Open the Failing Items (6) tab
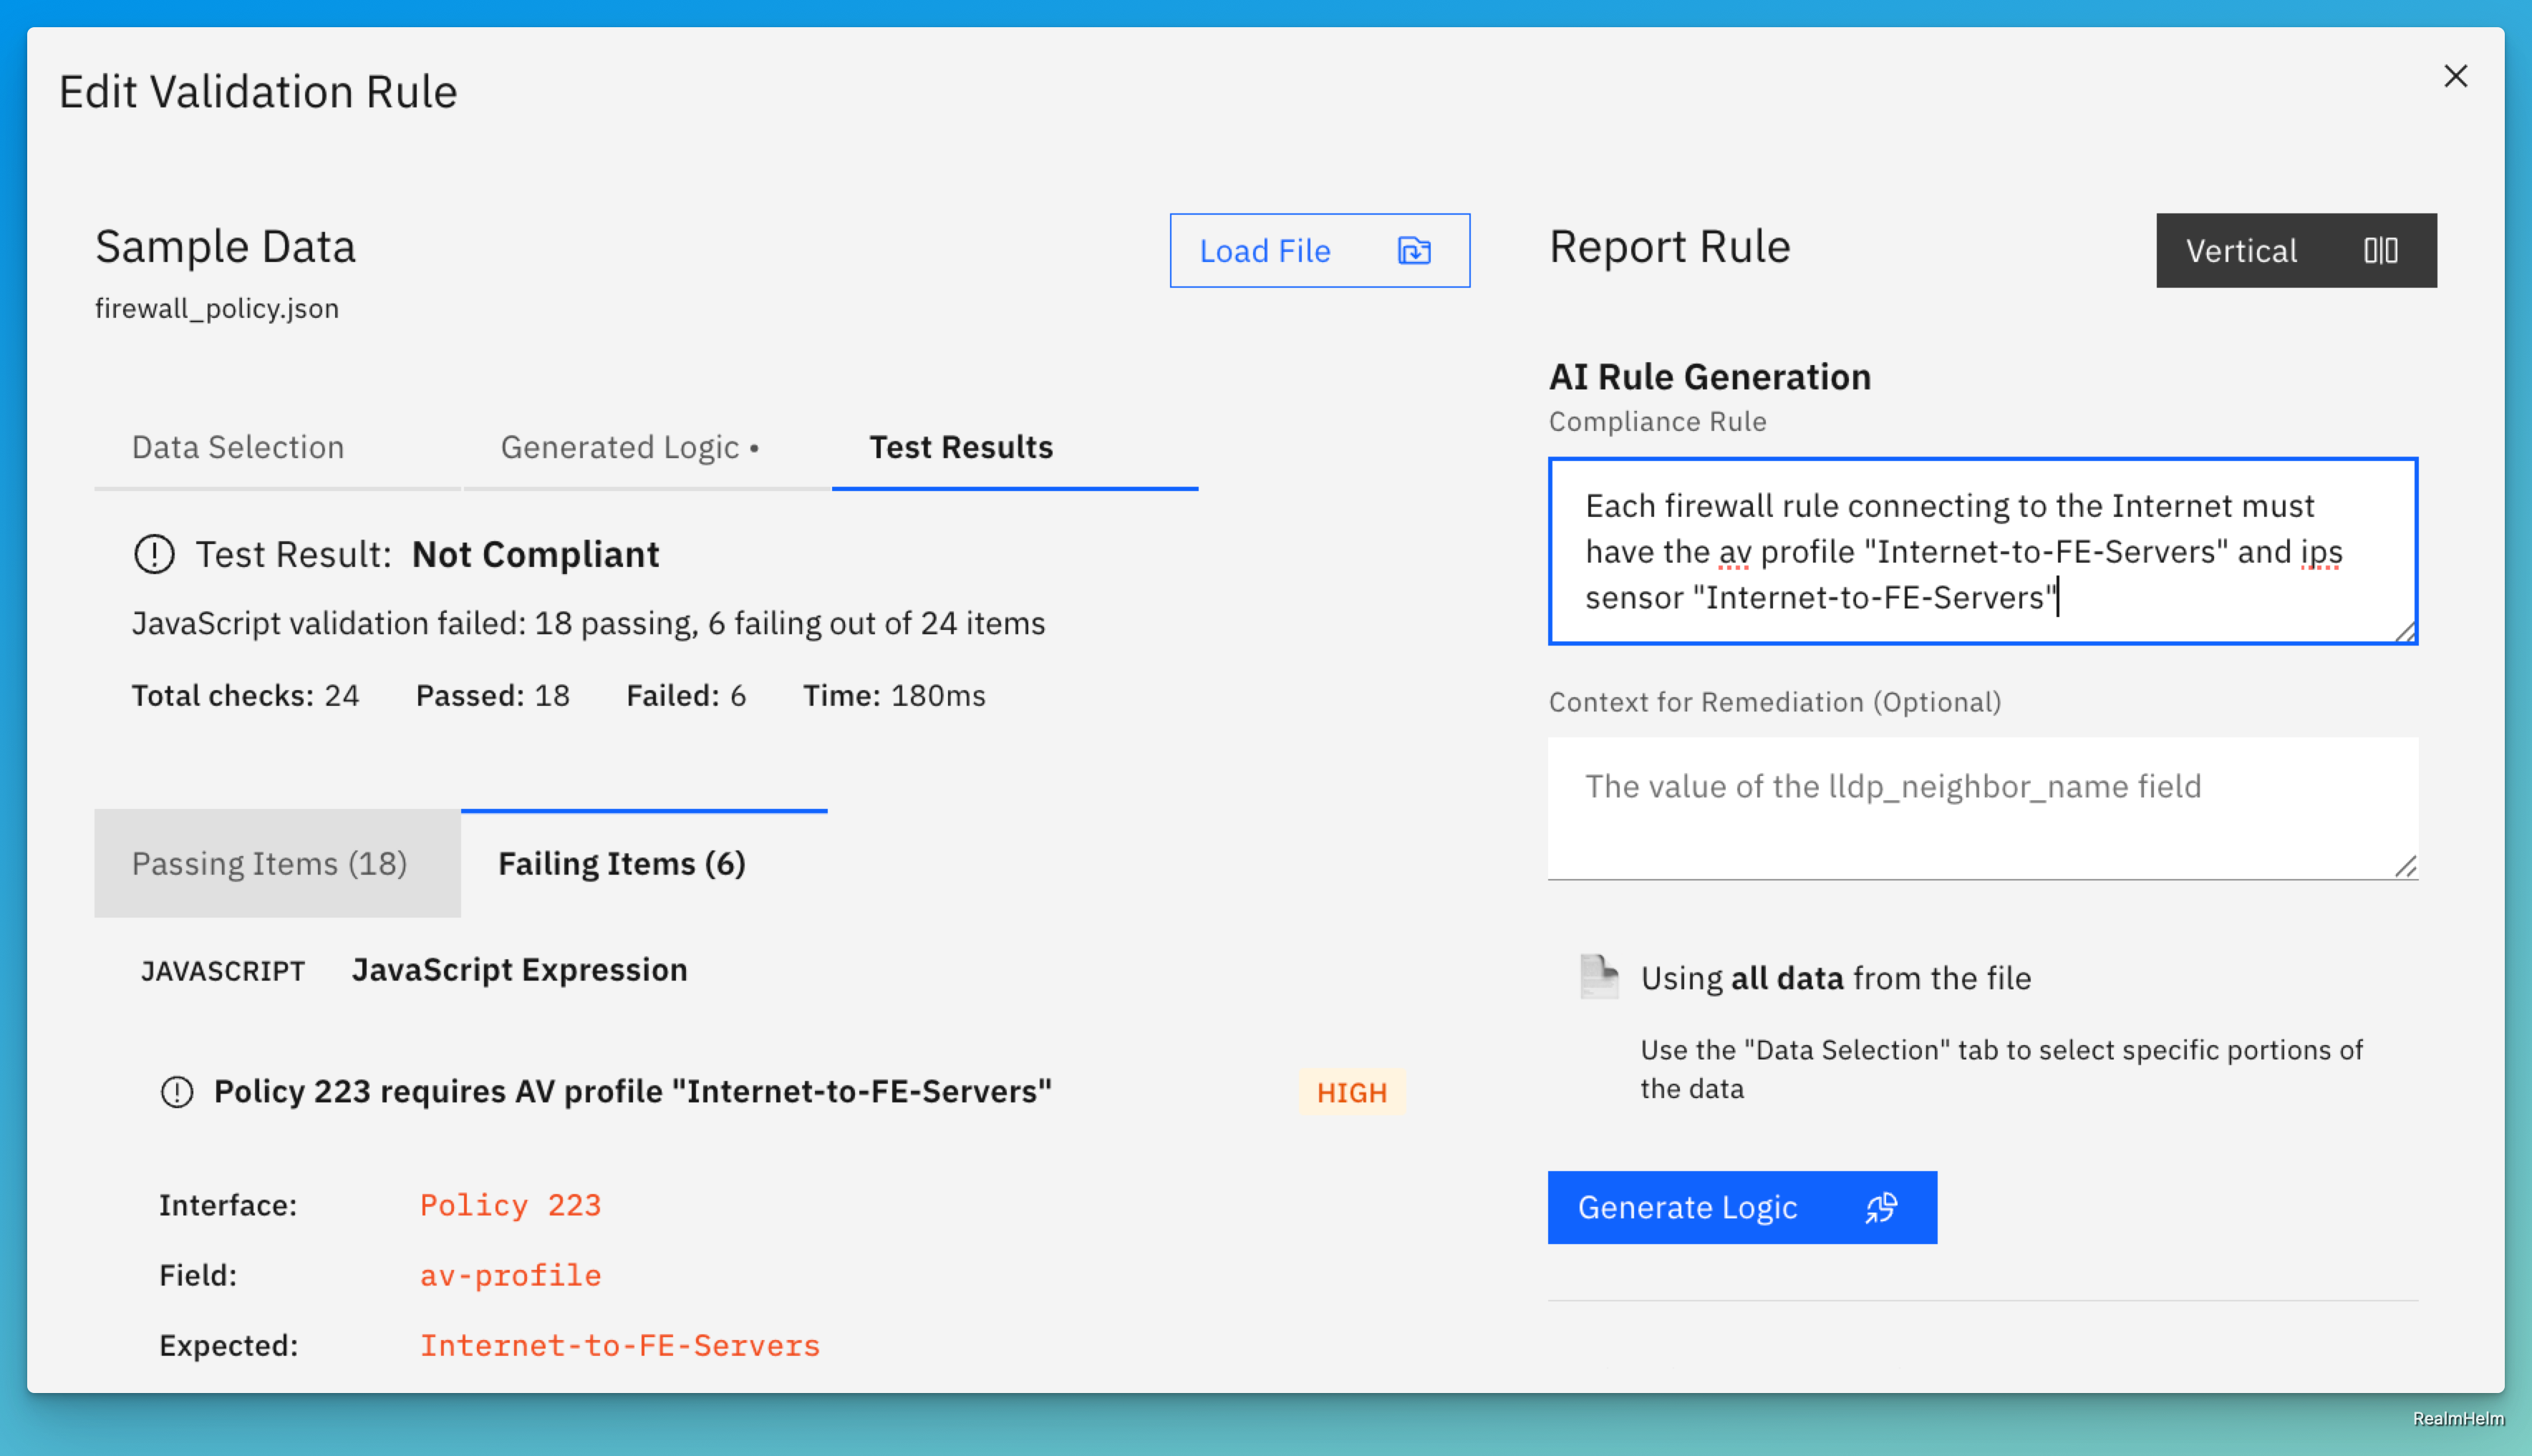2532x1456 pixels. click(x=621, y=863)
